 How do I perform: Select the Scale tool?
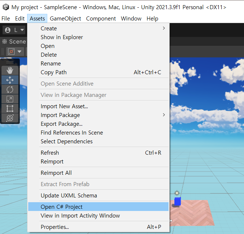tap(10, 99)
